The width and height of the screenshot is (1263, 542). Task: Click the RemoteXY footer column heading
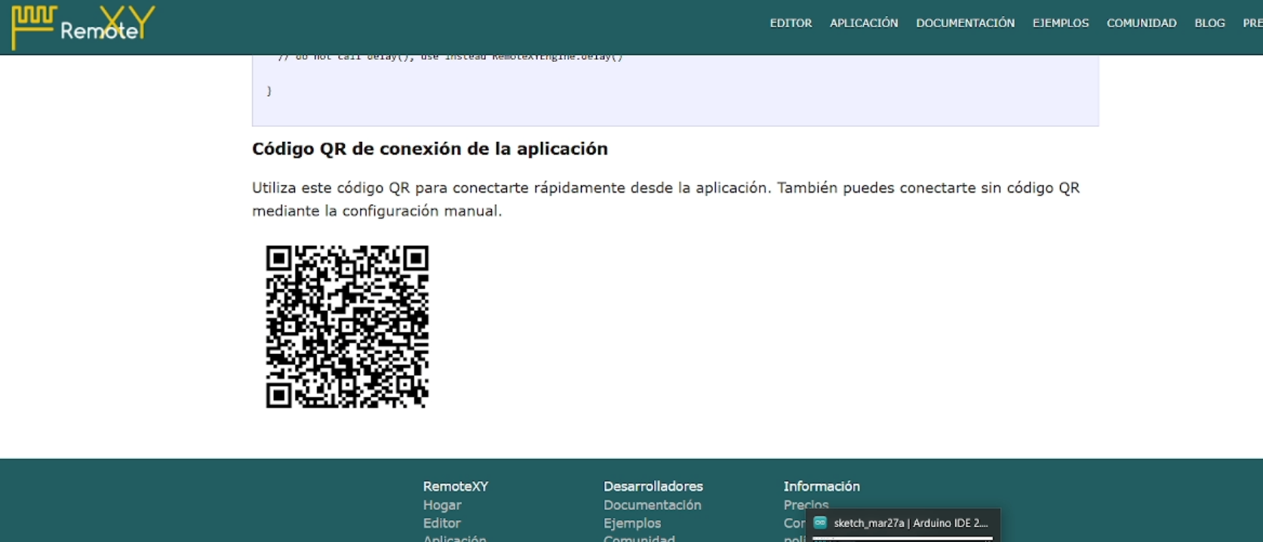coord(456,486)
